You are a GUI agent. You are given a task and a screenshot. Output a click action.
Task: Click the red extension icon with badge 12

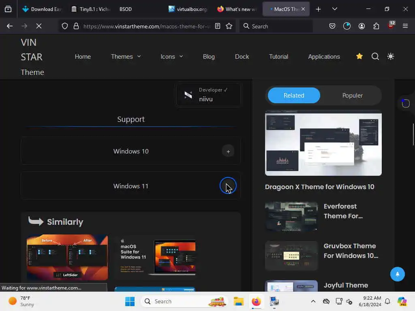click(391, 26)
